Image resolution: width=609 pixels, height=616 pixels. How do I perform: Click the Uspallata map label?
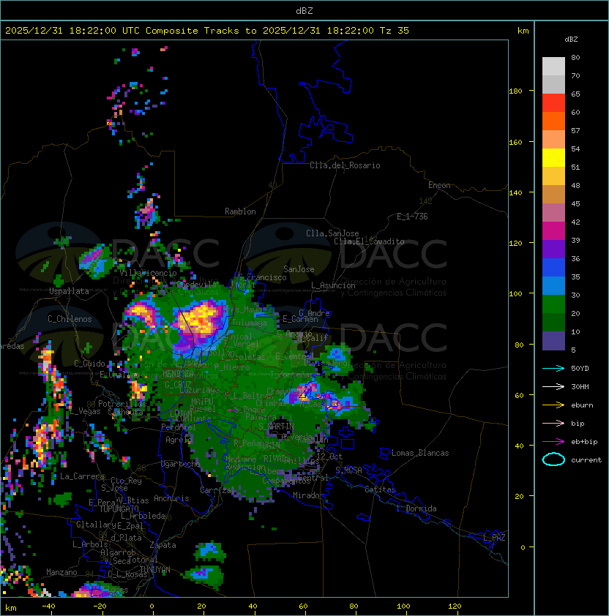tap(69, 291)
